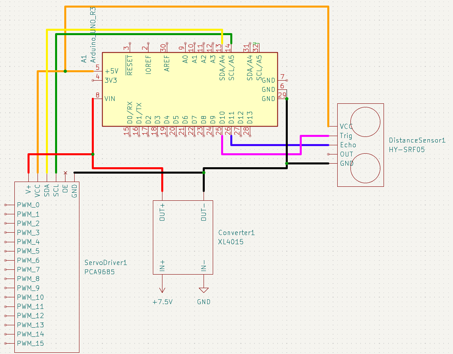Image resolution: width=453 pixels, height=354 pixels.
Task: Click the IN+ pin label on converter
Action: pyautogui.click(x=162, y=265)
